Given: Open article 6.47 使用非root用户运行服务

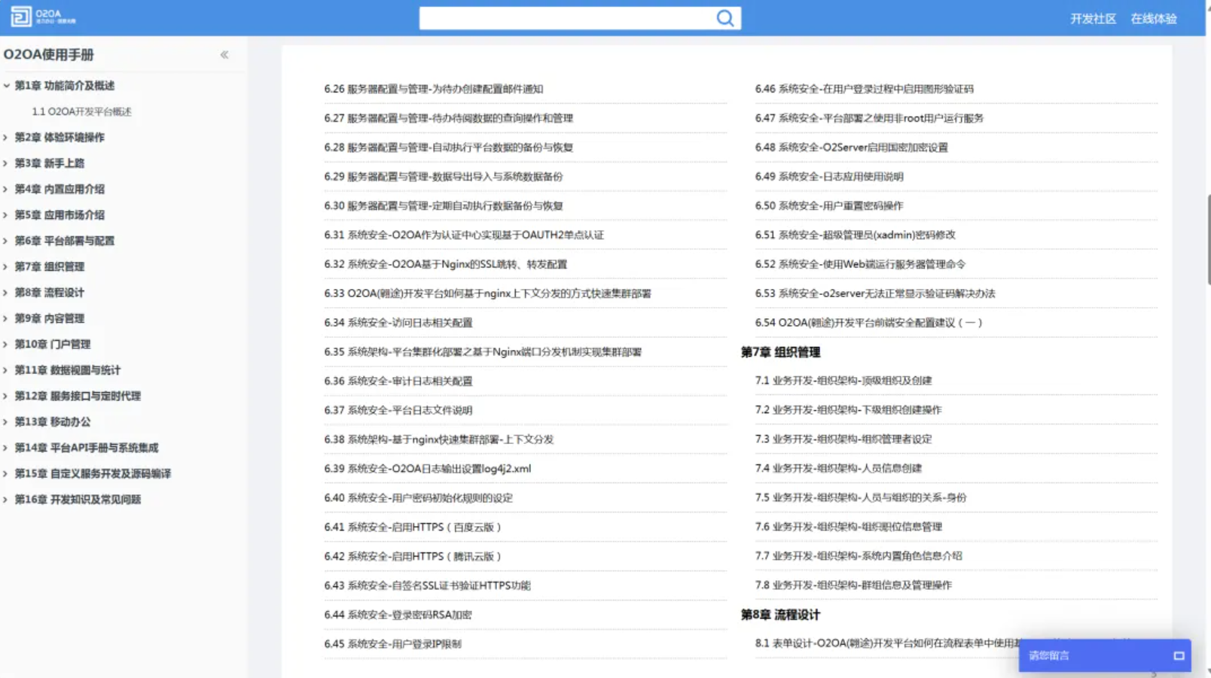Looking at the screenshot, I should [x=869, y=118].
